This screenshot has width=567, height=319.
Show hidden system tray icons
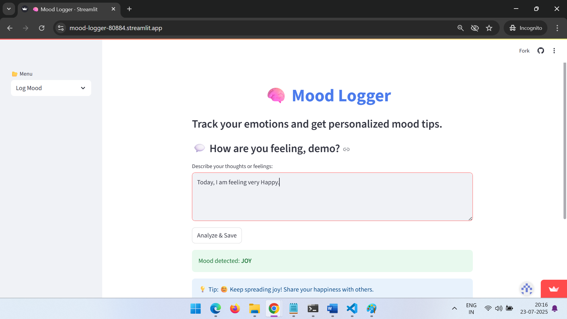(x=454, y=308)
